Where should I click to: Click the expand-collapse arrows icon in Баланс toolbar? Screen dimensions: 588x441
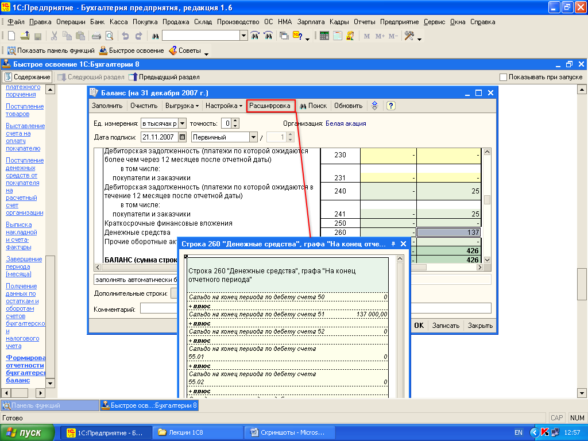pyautogui.click(x=374, y=106)
